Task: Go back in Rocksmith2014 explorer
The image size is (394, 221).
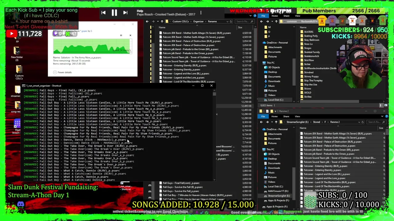Action: [x=261, y=21]
